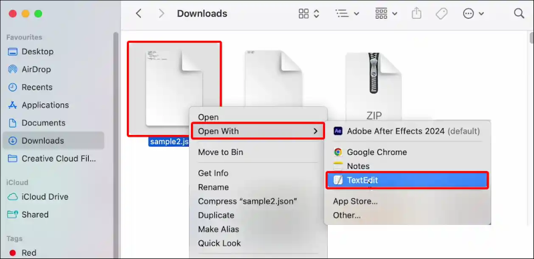Open the Shared folder in the sidebar

[53, 215]
